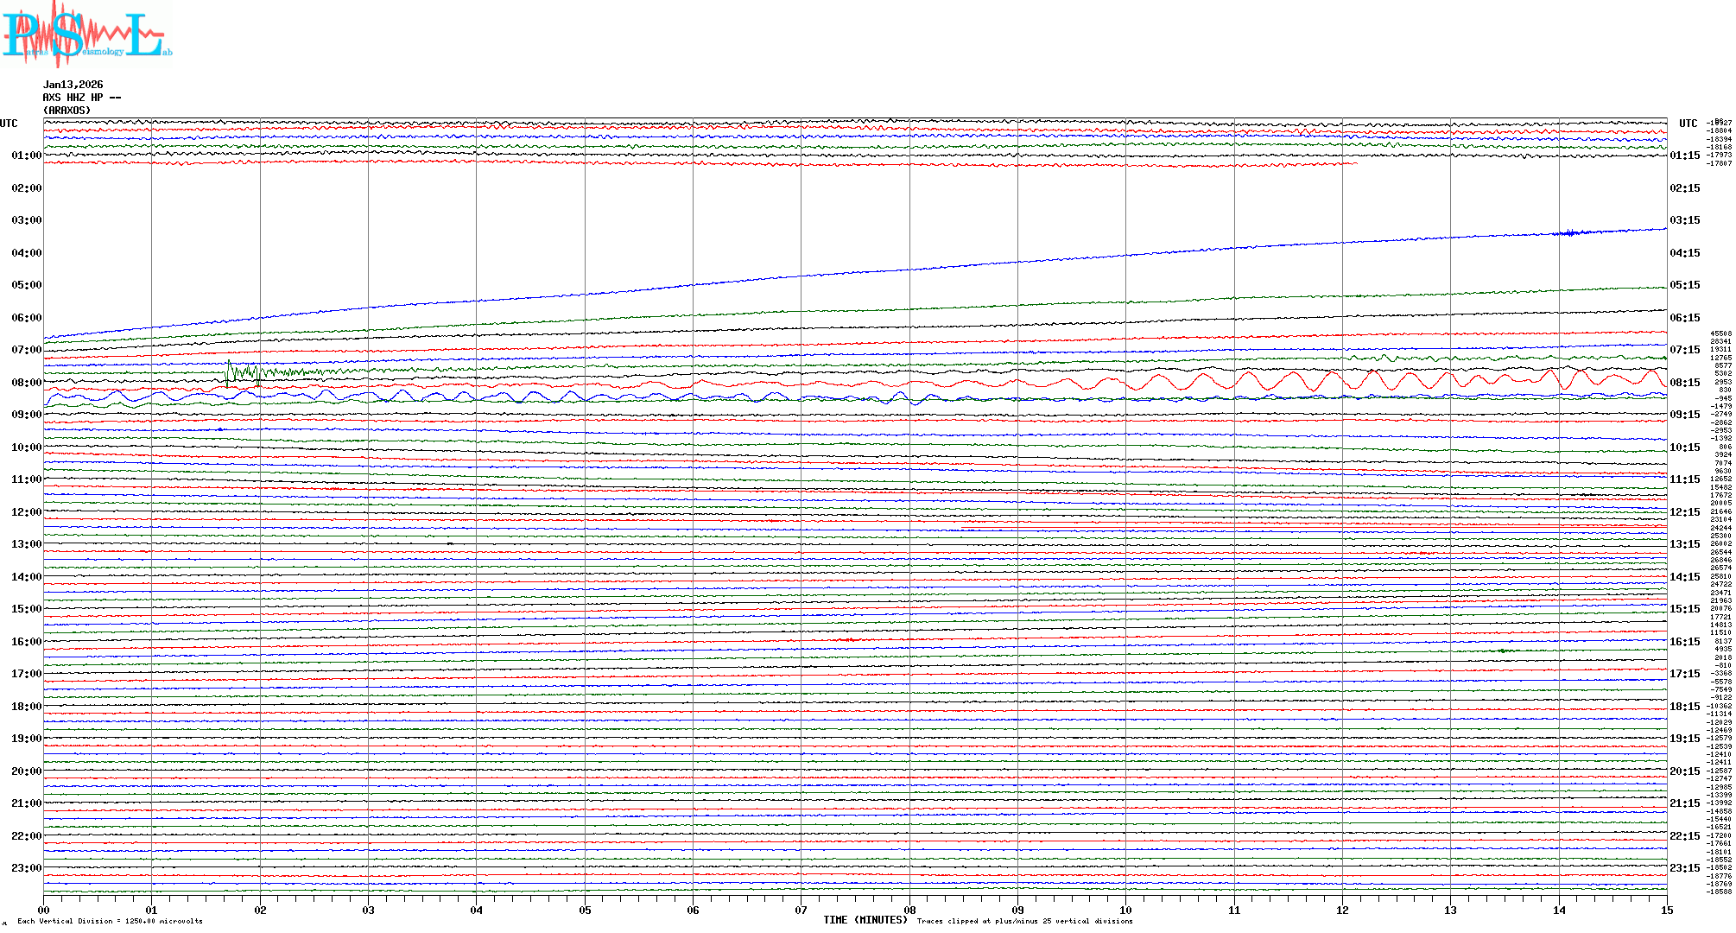Image resolution: width=1736 pixels, height=933 pixels.
Task: Click the green earthquake burst near minute 02
Action: (244, 372)
